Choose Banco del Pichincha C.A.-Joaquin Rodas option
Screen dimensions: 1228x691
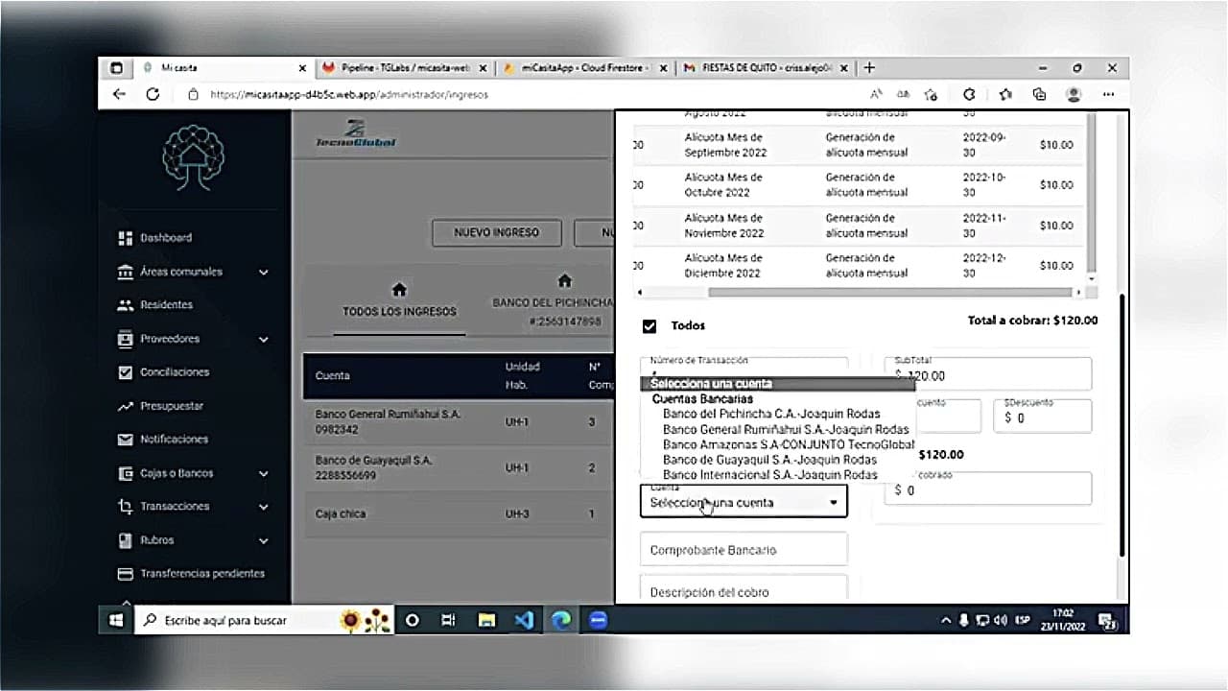click(771, 414)
